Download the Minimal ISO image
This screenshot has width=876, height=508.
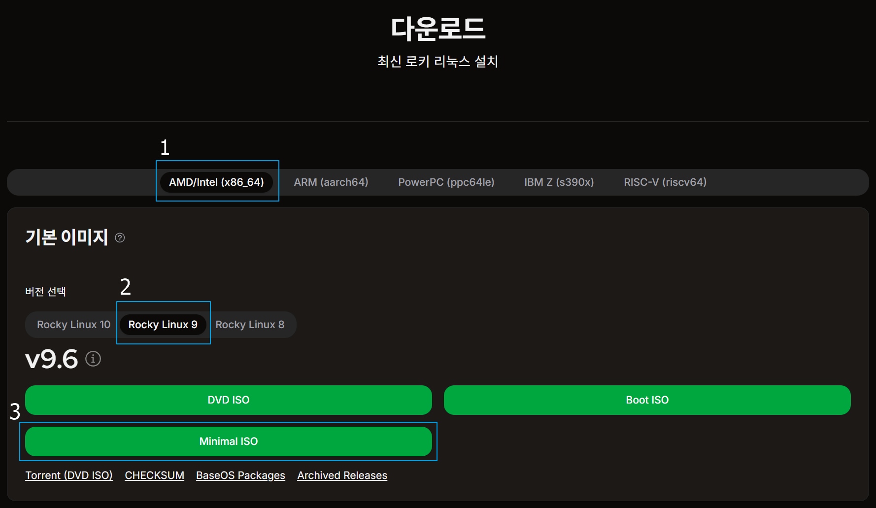point(229,441)
